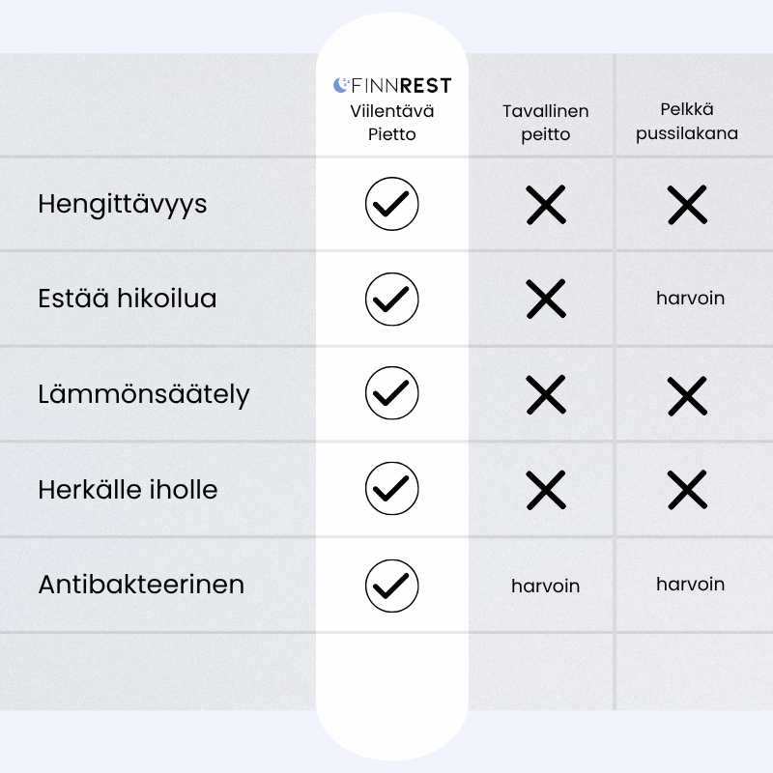Image resolution: width=773 pixels, height=773 pixels.
Task: Click the Antibakteerinen checkmark circle
Action: [392, 587]
